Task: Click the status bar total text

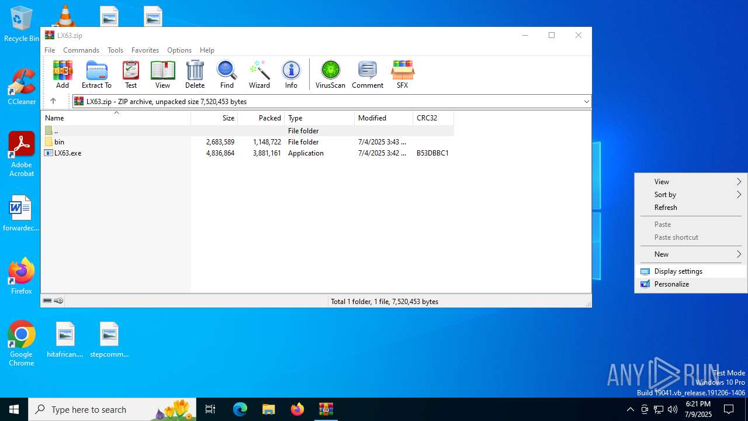Action: tap(385, 302)
